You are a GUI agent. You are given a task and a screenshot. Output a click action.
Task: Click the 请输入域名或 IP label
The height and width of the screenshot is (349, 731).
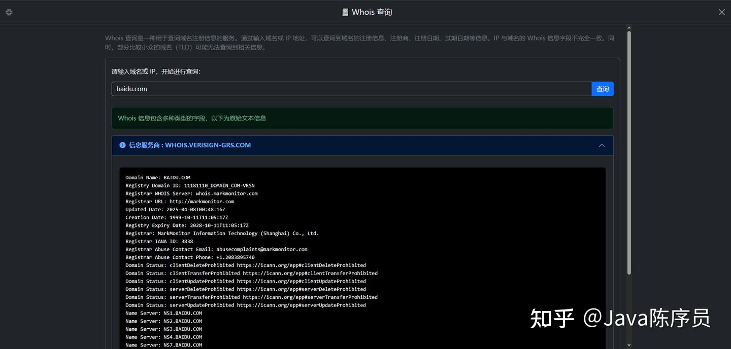pyautogui.click(x=156, y=71)
